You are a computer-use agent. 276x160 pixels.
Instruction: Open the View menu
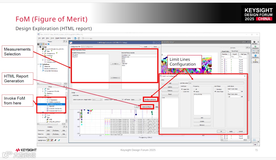(x=48, y=38)
